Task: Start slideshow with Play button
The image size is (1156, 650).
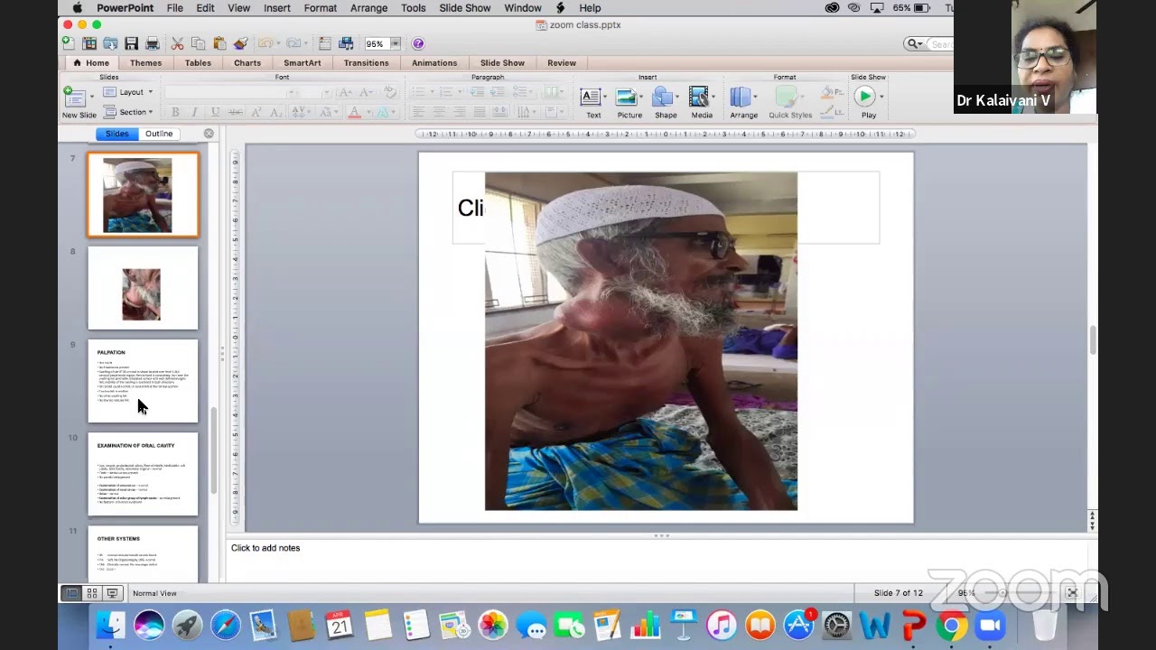Action: [868, 102]
